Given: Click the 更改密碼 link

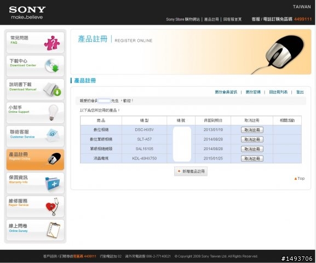Looking at the screenshot, I should click(x=253, y=92).
